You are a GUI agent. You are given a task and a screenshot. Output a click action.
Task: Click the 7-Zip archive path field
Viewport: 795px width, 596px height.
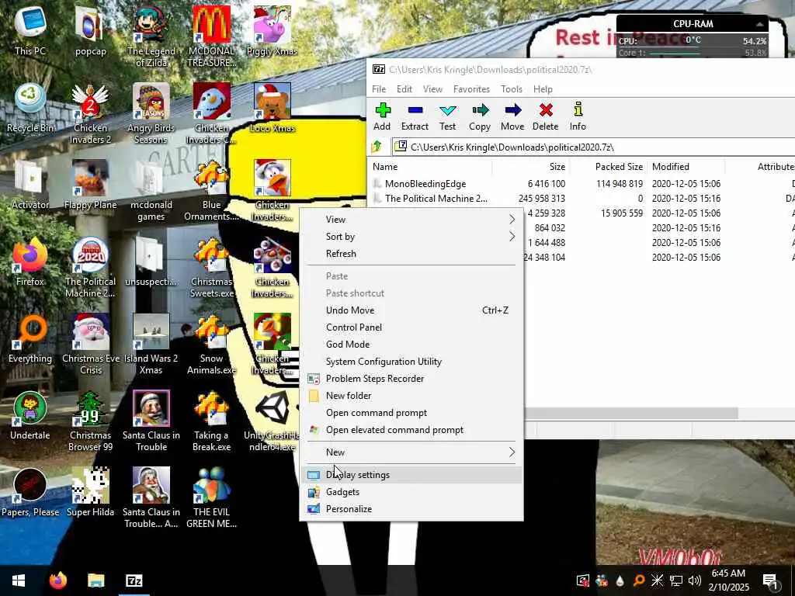pos(593,147)
